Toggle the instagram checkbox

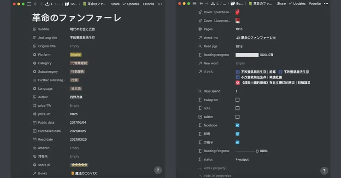(x=237, y=100)
